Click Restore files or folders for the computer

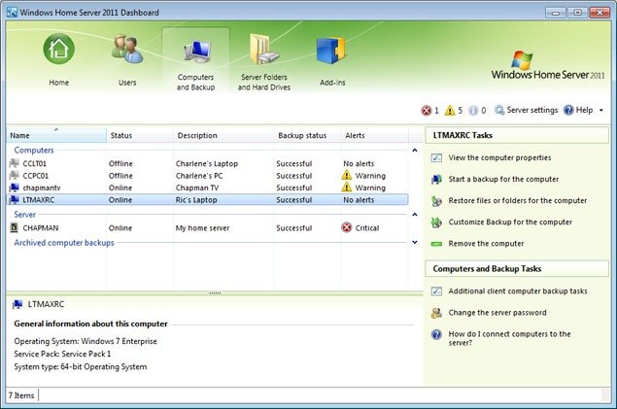(518, 200)
